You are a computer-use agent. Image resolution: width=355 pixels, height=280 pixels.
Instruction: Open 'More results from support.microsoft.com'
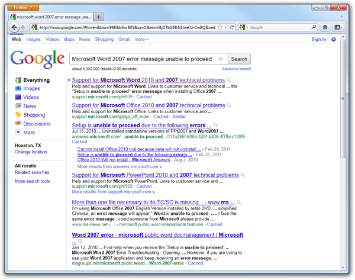[113, 192]
